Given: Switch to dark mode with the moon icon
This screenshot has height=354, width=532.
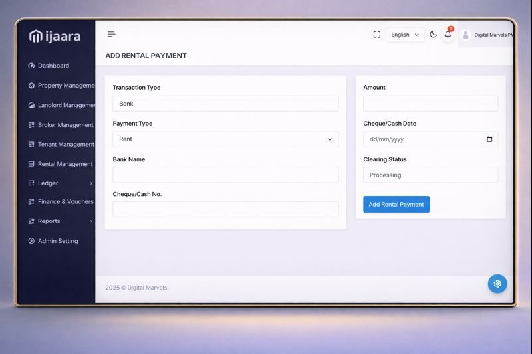Looking at the screenshot, I should 433,35.
